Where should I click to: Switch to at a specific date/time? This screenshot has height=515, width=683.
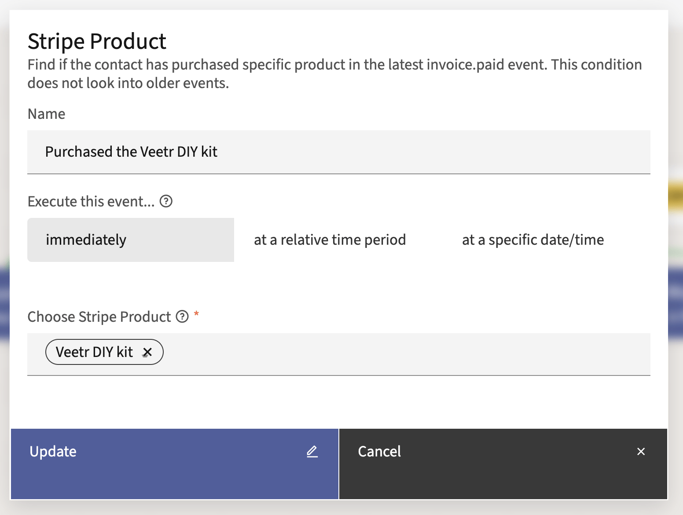tap(532, 240)
